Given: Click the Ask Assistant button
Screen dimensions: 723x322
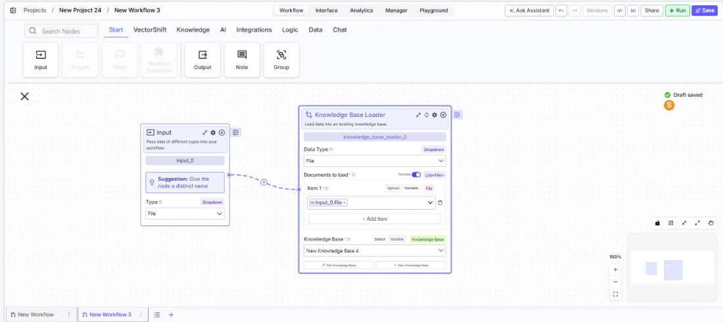Looking at the screenshot, I should tap(529, 11).
